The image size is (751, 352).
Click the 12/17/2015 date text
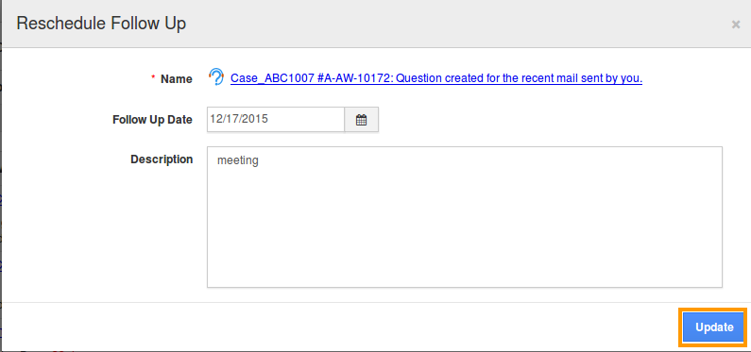(239, 119)
